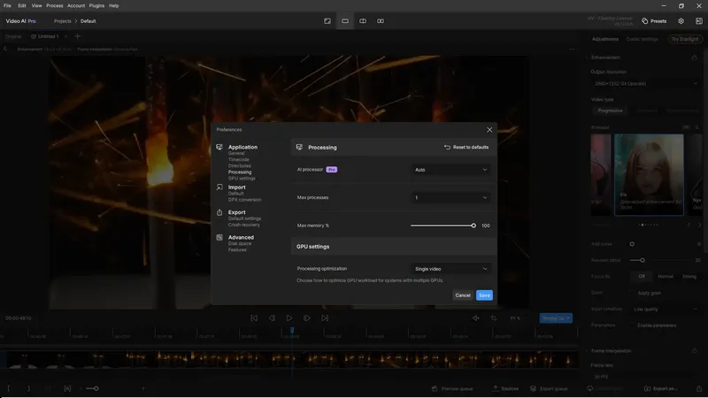708x398 pixels.
Task: Click Reset to defaults in Processing
Action: (x=466, y=147)
